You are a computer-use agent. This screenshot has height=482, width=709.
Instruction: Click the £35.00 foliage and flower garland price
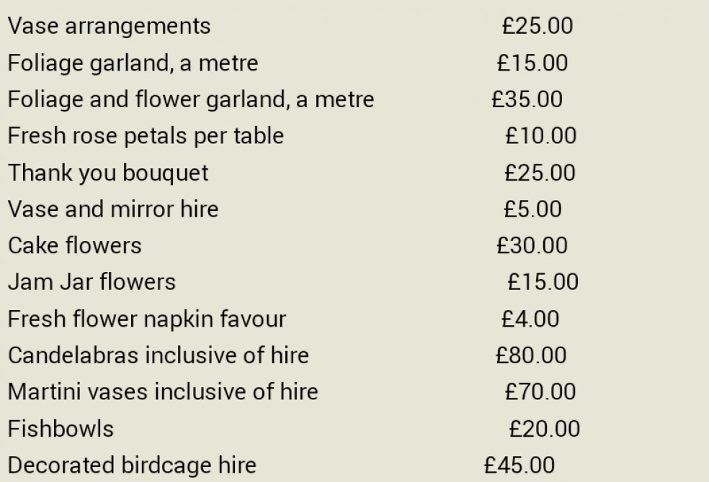click(527, 99)
